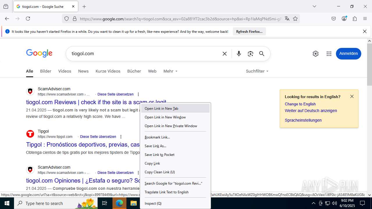Click the Firefox View icon in the tab bar
Screen dimensions: 372x209
[6, 6]
